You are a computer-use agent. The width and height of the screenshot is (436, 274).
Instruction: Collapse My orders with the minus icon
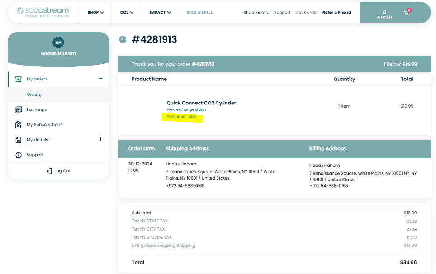[101, 79]
